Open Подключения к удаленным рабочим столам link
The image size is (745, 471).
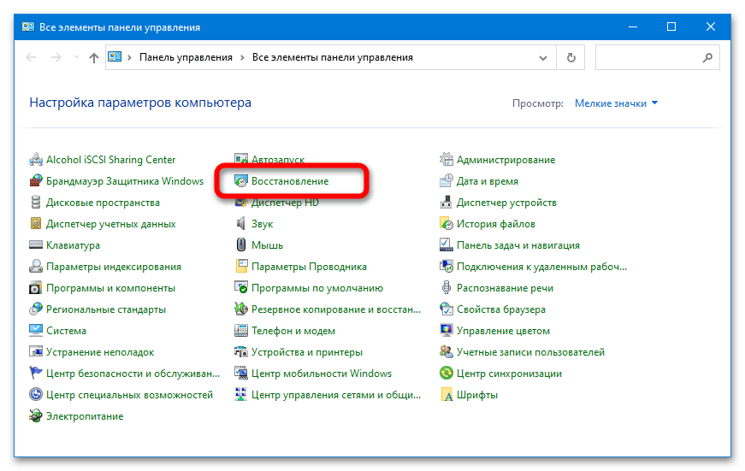point(541,267)
